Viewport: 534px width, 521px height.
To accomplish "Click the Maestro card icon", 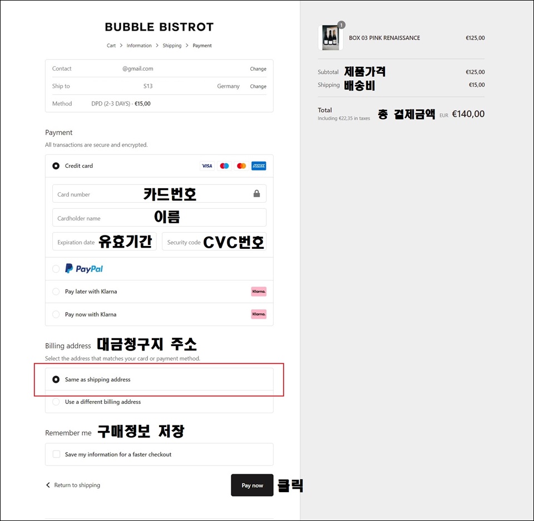I will tap(224, 166).
